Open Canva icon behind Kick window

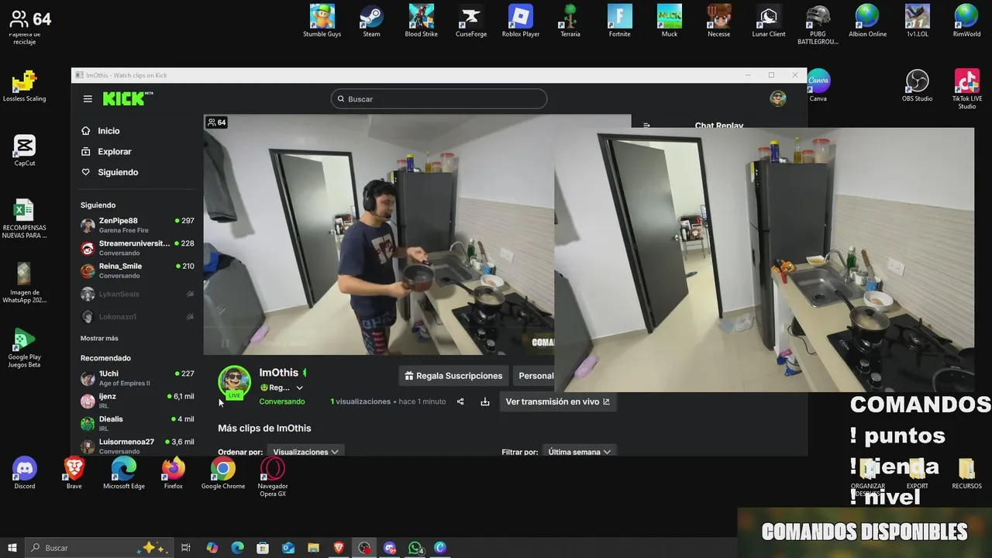click(818, 86)
